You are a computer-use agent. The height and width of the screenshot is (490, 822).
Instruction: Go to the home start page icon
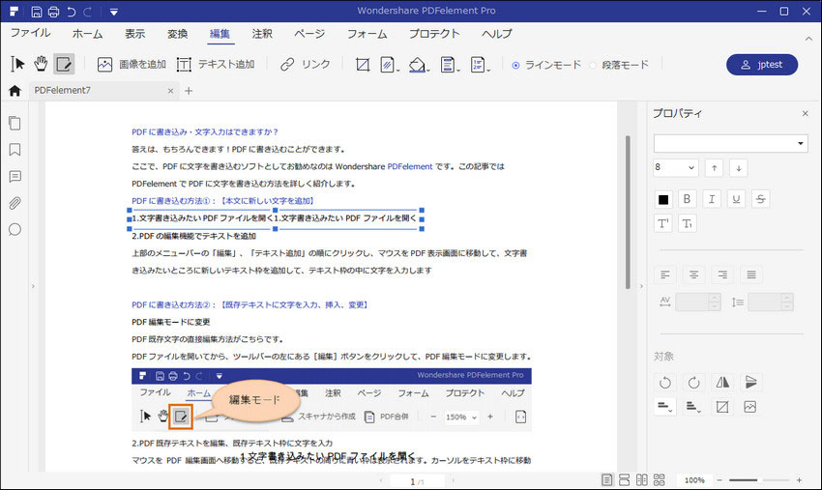15,91
